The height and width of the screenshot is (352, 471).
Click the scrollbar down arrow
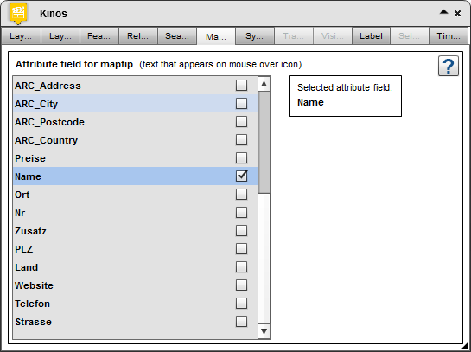pyautogui.click(x=264, y=331)
